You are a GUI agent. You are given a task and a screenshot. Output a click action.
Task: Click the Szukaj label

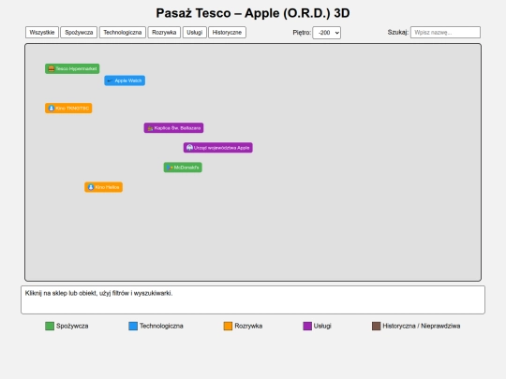tap(398, 32)
